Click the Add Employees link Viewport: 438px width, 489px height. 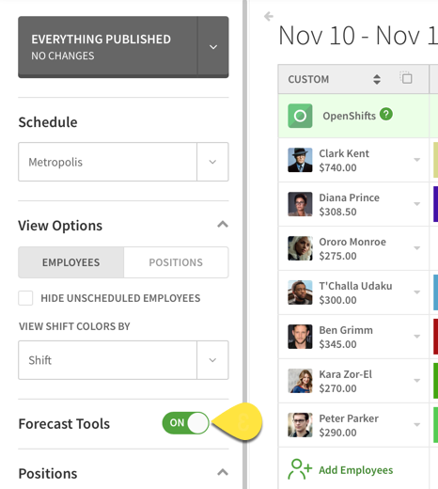pyautogui.click(x=355, y=470)
